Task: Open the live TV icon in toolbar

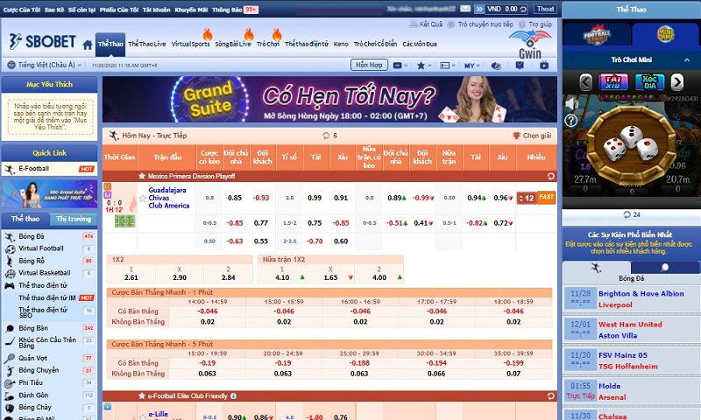Action: click(544, 65)
